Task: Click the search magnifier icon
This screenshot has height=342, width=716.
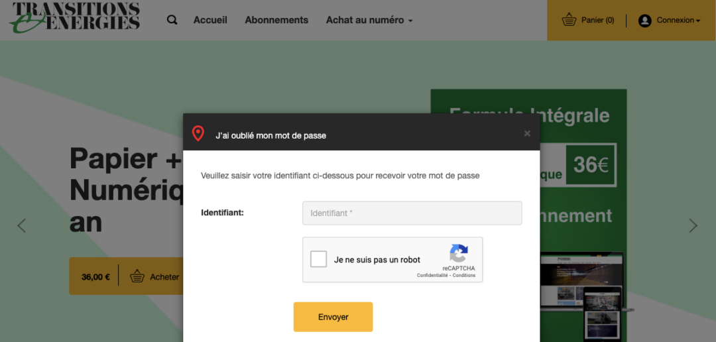Action: point(172,20)
